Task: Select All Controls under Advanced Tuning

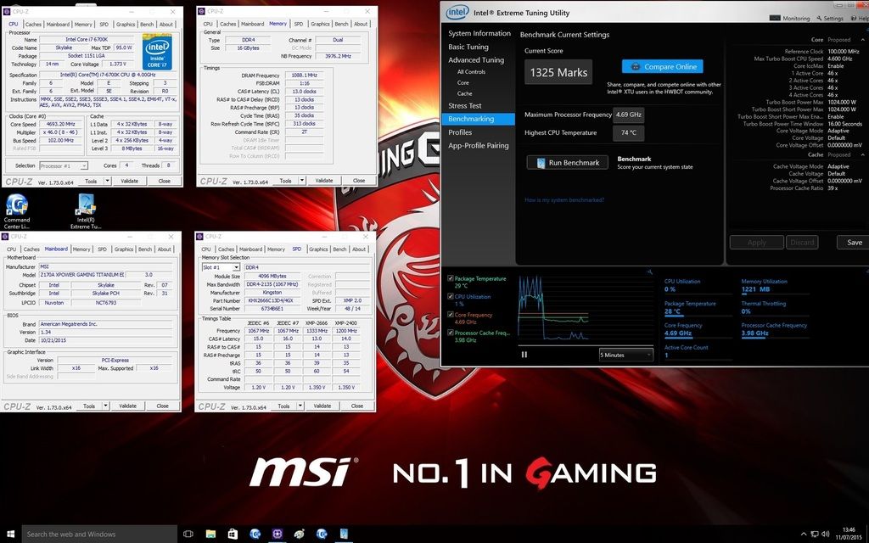Action: 471,72
